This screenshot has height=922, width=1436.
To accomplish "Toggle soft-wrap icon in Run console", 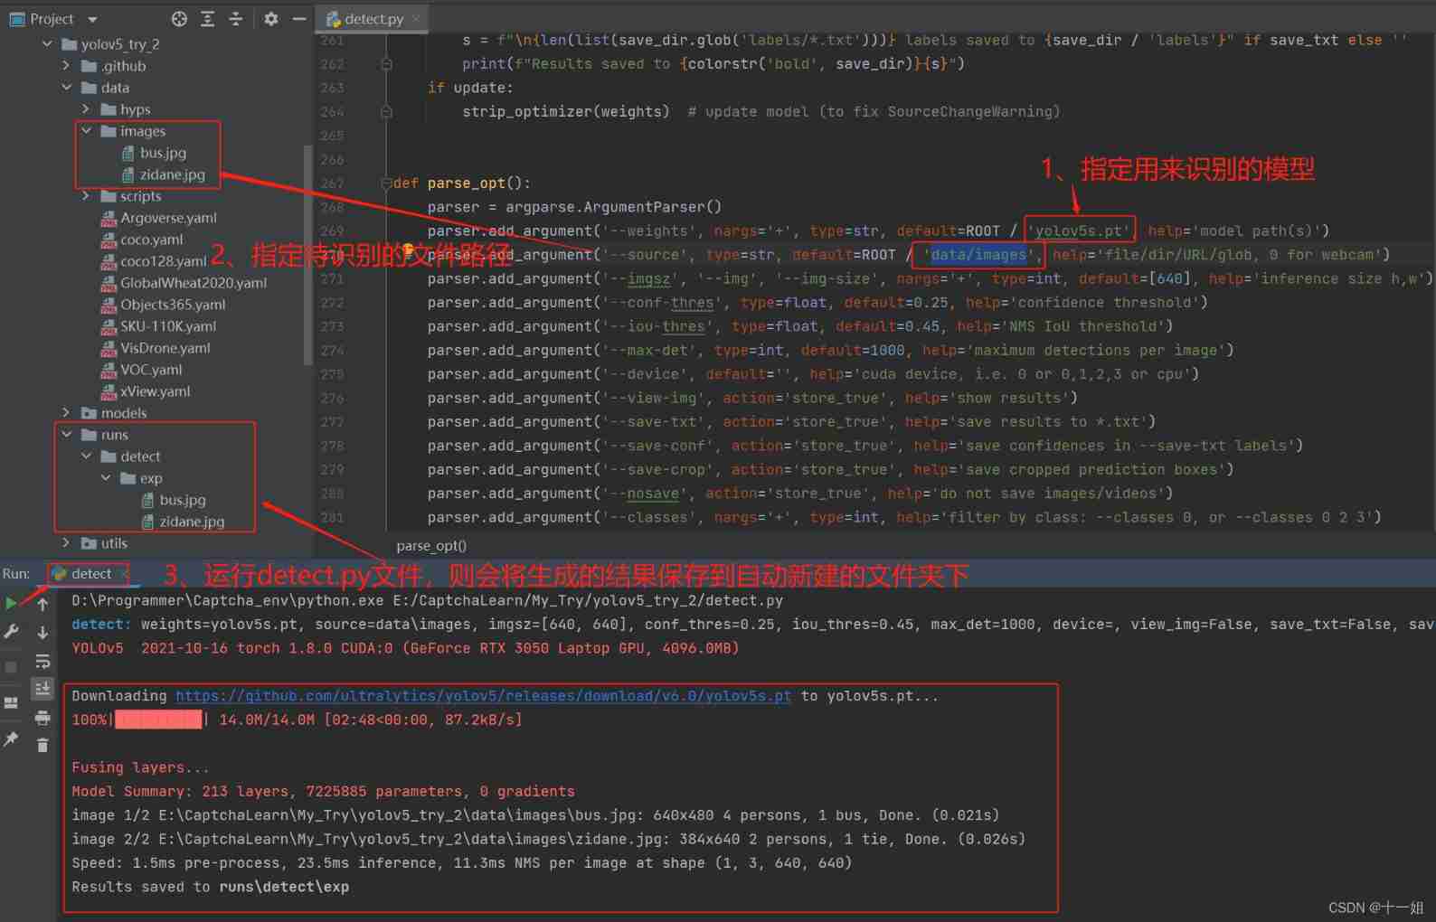I will pos(43,662).
